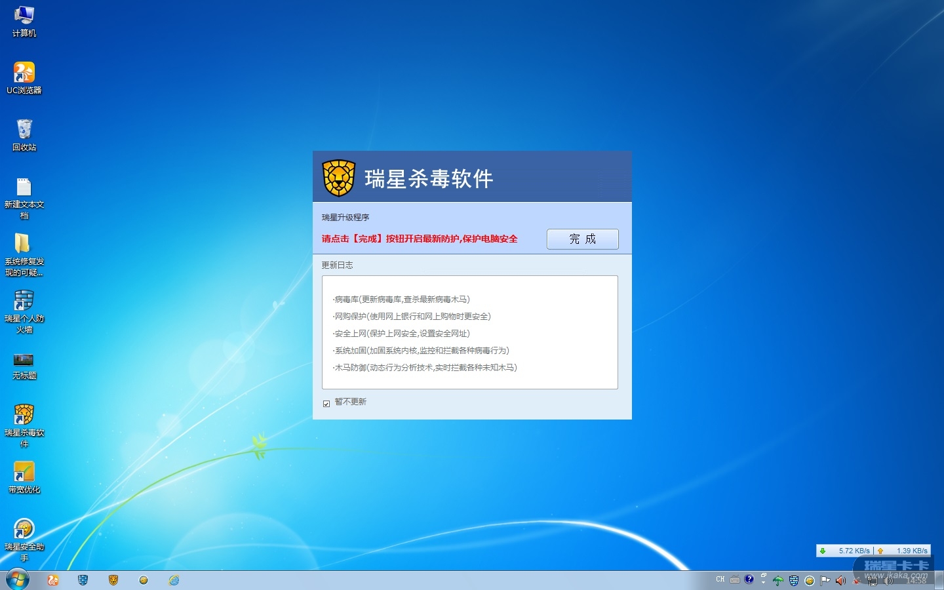Open the Action Center flag tray icon
Image resolution: width=944 pixels, height=590 pixels.
coord(825,581)
